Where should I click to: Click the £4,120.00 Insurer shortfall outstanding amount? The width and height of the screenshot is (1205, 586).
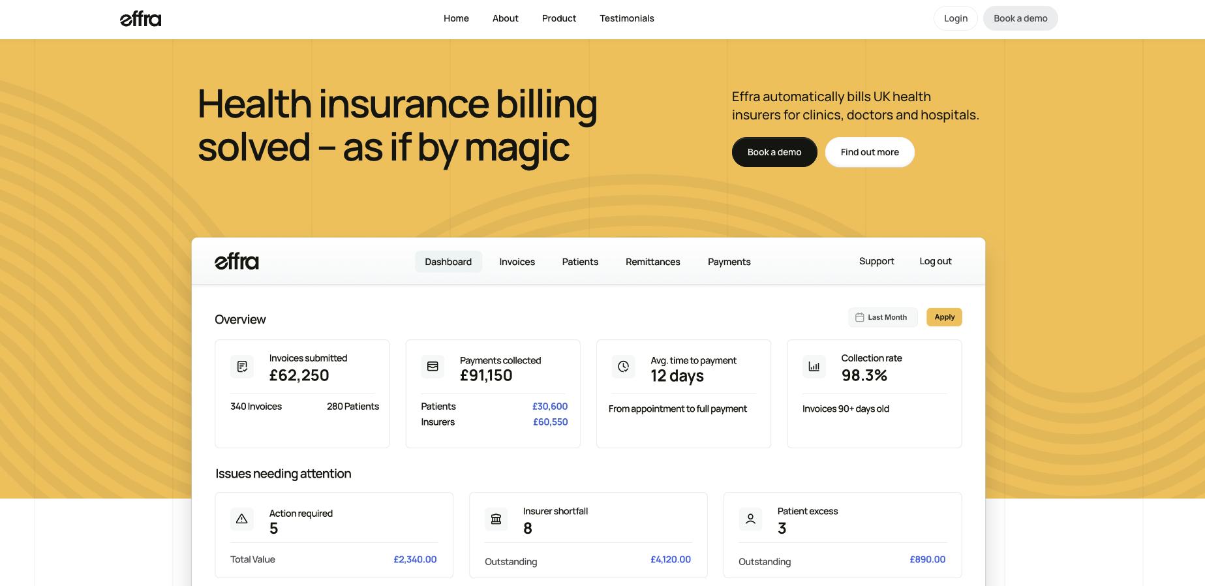click(671, 559)
